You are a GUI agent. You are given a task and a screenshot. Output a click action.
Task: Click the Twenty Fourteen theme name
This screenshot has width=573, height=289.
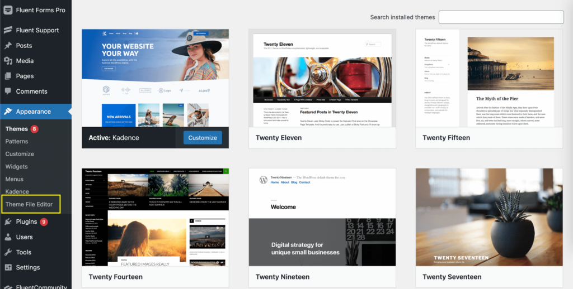[x=115, y=277]
